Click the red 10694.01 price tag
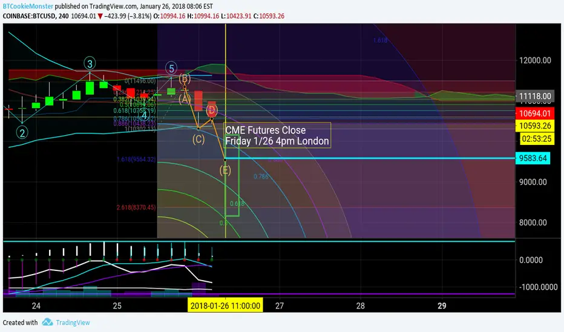564x332 pixels. coord(535,113)
